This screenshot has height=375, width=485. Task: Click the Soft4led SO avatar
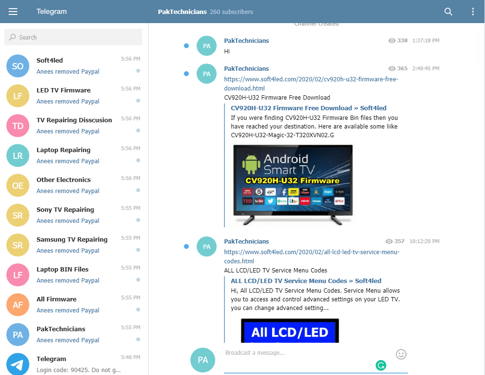(x=18, y=66)
